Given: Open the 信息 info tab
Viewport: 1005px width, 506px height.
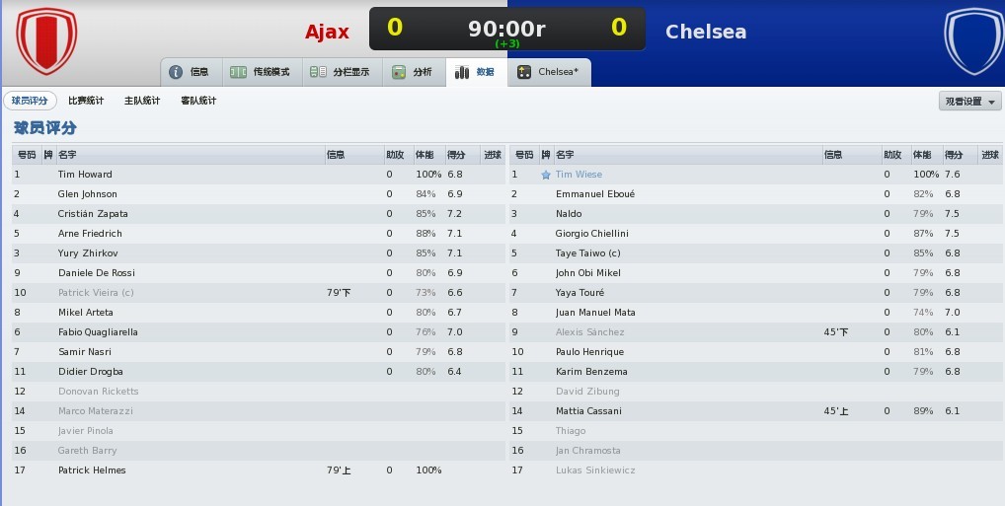Looking at the screenshot, I should tap(191, 72).
